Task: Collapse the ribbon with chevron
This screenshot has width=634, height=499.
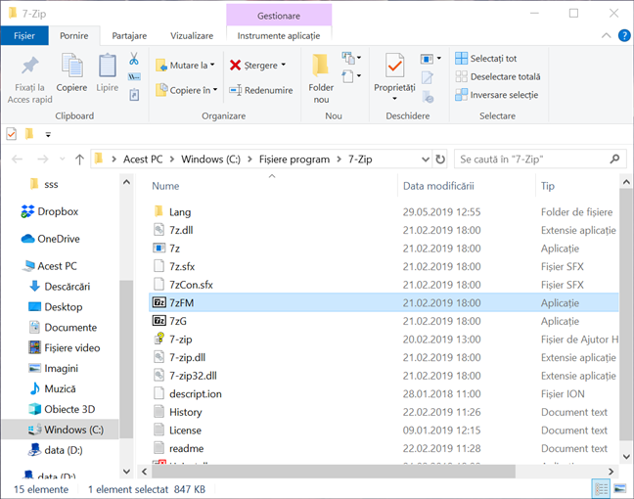Action: [606, 35]
